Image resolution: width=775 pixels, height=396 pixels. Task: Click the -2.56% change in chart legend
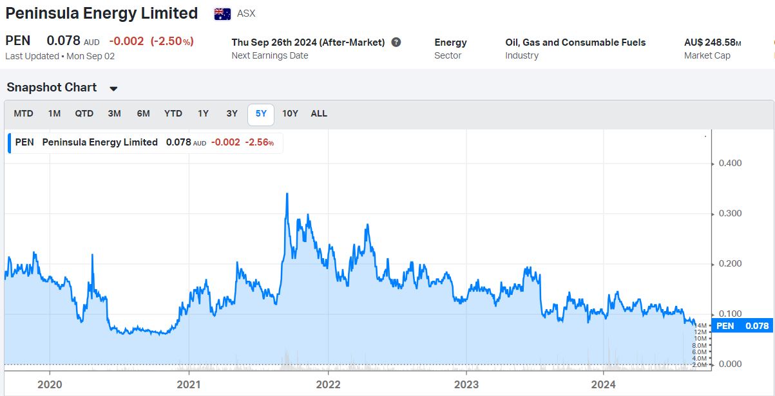pos(260,142)
